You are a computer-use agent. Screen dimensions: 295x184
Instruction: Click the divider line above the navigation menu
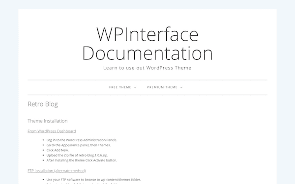tap(147, 80)
